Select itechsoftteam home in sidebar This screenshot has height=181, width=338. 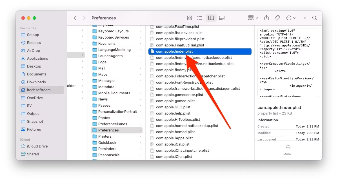pos(41,90)
